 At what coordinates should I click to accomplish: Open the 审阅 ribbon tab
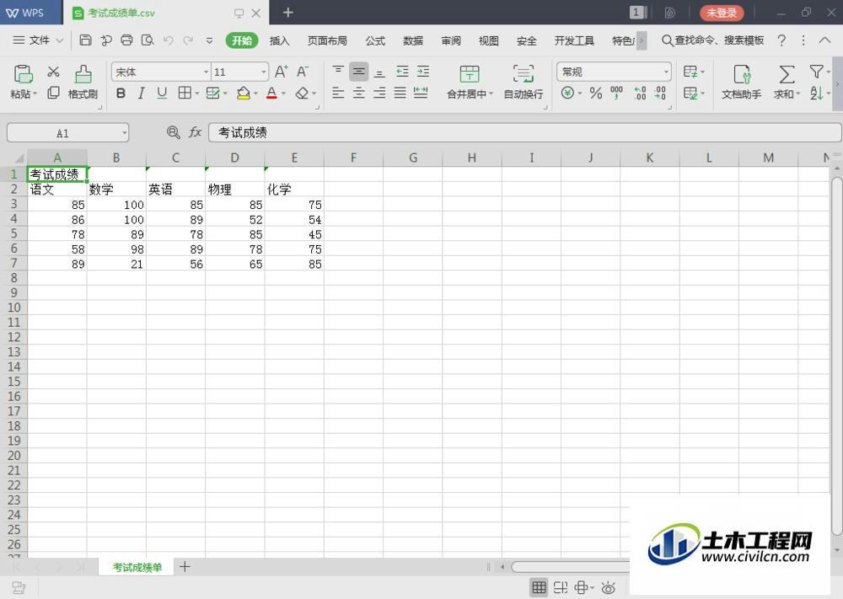pyautogui.click(x=450, y=40)
